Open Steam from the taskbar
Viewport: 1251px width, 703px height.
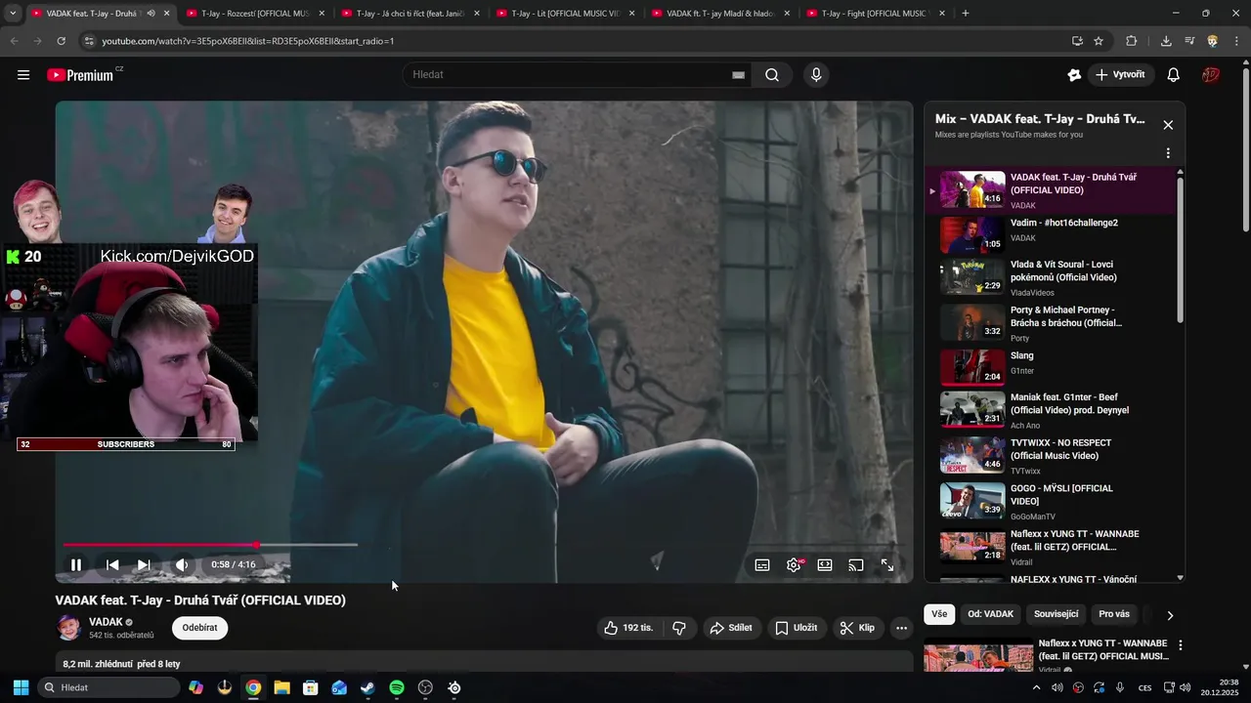[x=367, y=687]
